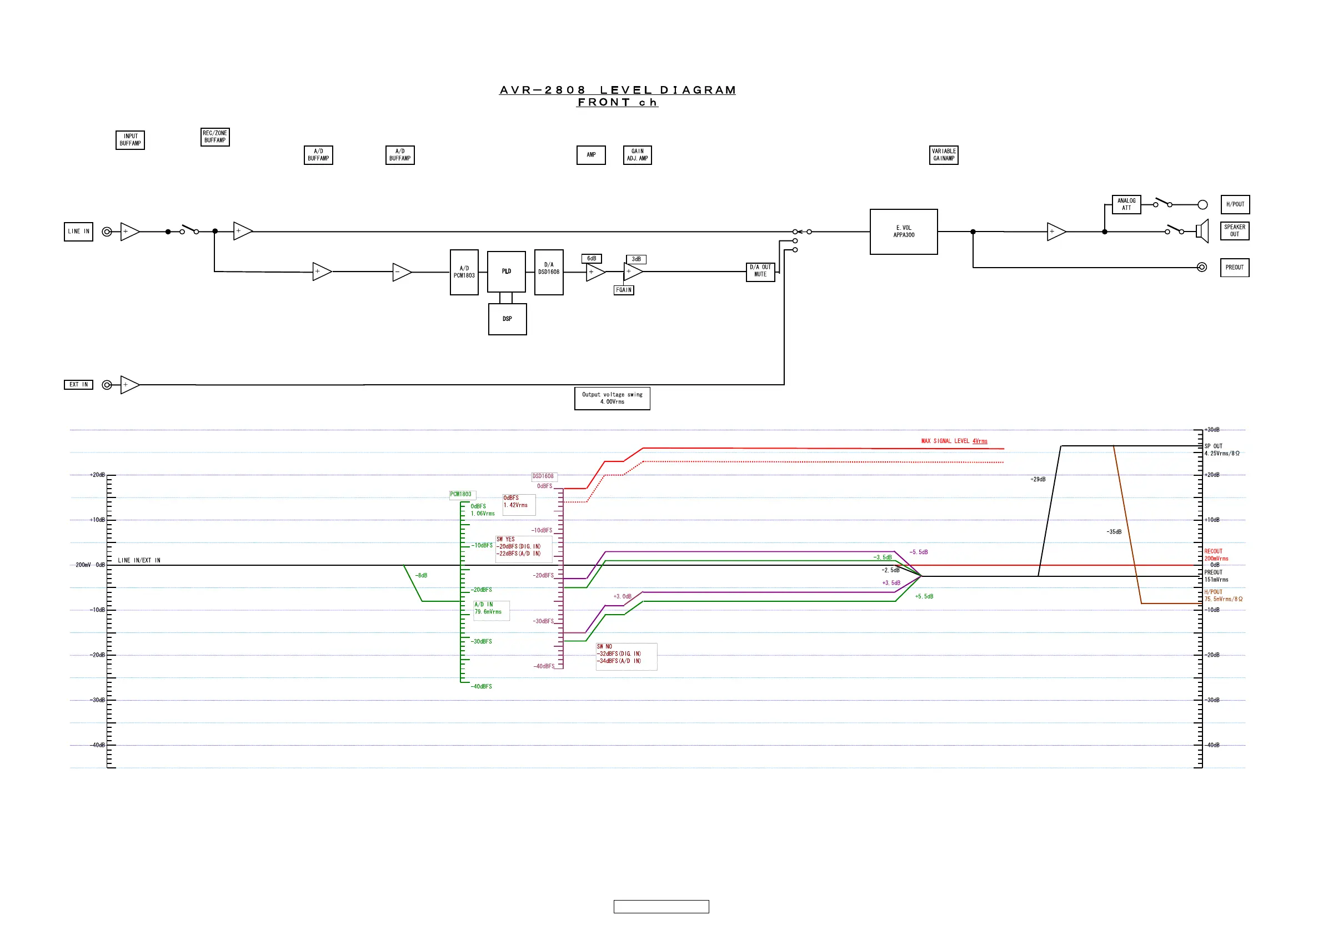This screenshot has height=935, width=1323.
Task: Click the +3.0dB label
Action: click(x=622, y=597)
